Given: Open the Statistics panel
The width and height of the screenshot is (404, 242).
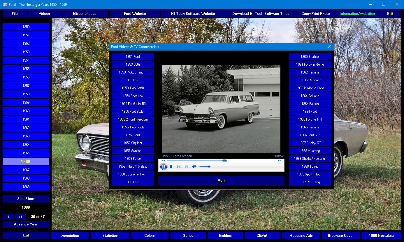Looking at the screenshot, I should [x=110, y=236].
